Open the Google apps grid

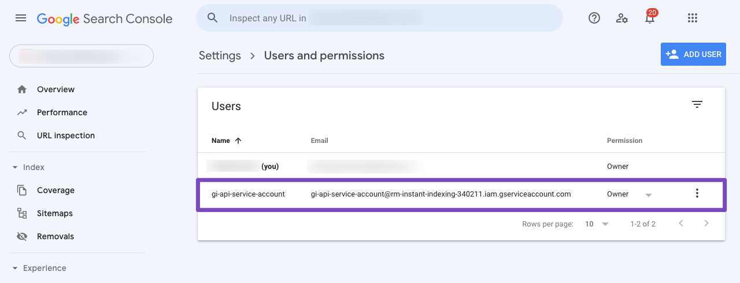pos(693,18)
